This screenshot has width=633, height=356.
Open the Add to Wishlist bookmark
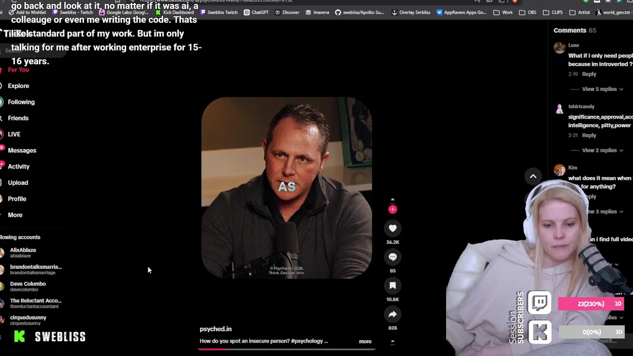coord(27,12)
